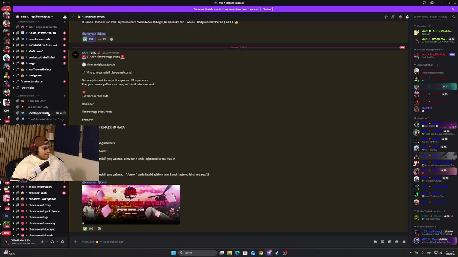Open File Explorer from the taskbar
Image resolution: width=458 pixels, height=257 pixels.
pyautogui.click(x=229, y=253)
